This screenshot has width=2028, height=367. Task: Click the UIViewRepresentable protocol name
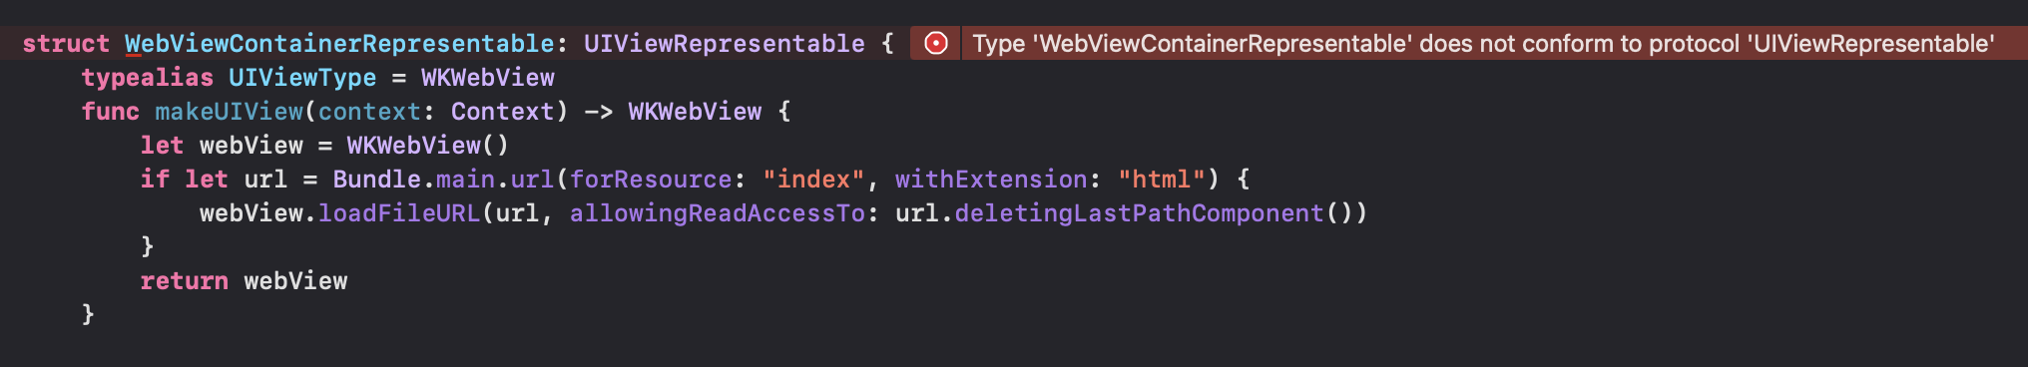(725, 43)
